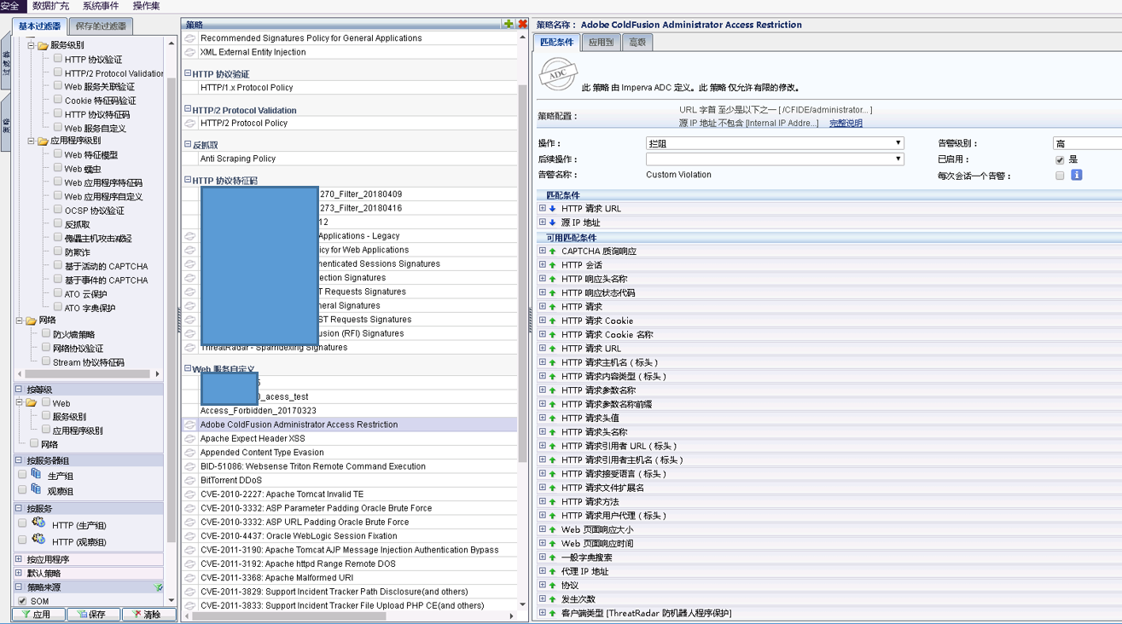Image resolution: width=1122 pixels, height=624 pixels.
Task: Click the green up arrow for HTTP 请求 Cookie 名称
Action: 553,335
